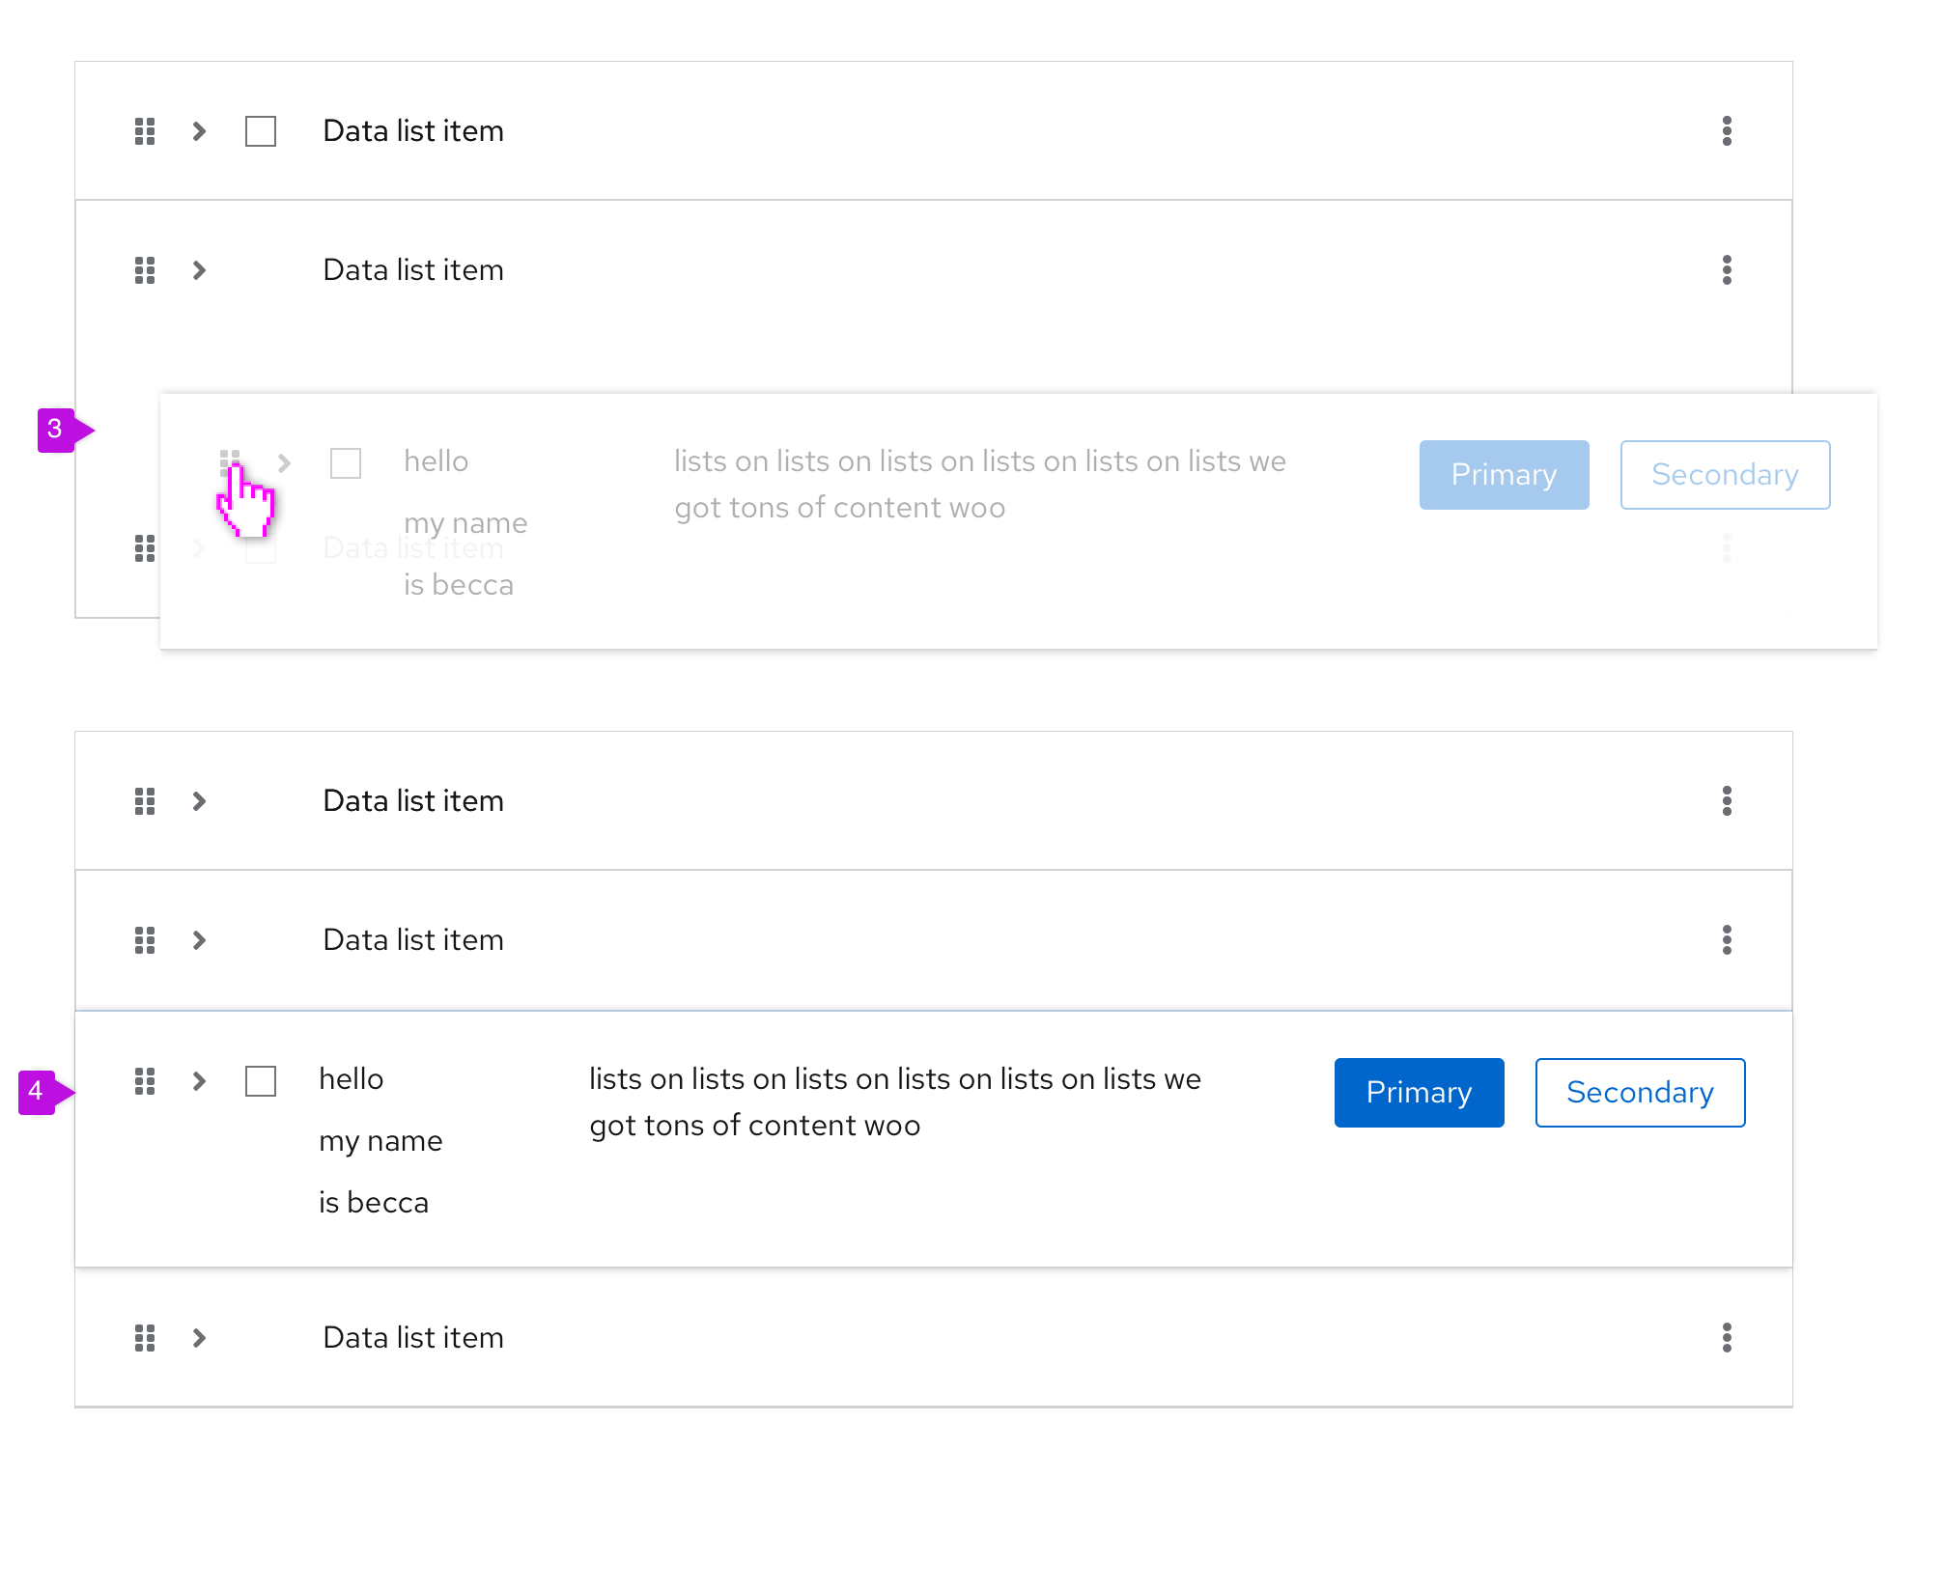1943x1589 pixels.
Task: Open the kebab menu of the upper list's second row
Action: click(x=1727, y=270)
